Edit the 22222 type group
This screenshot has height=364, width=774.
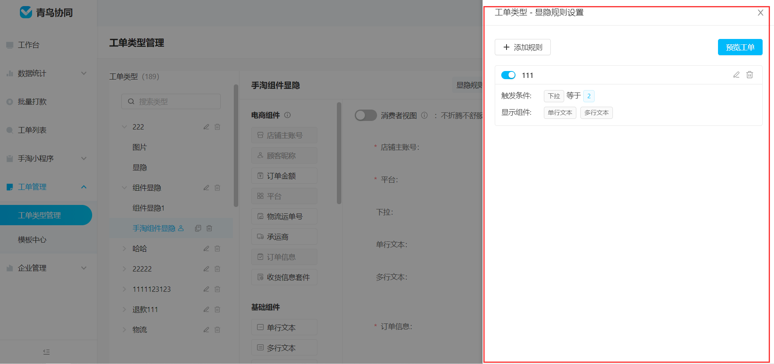point(206,269)
